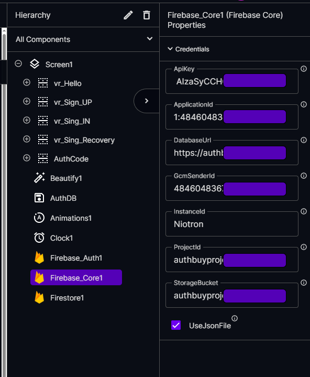Click the side panel arrow toggle button
The image size is (310, 377).
tap(147, 101)
